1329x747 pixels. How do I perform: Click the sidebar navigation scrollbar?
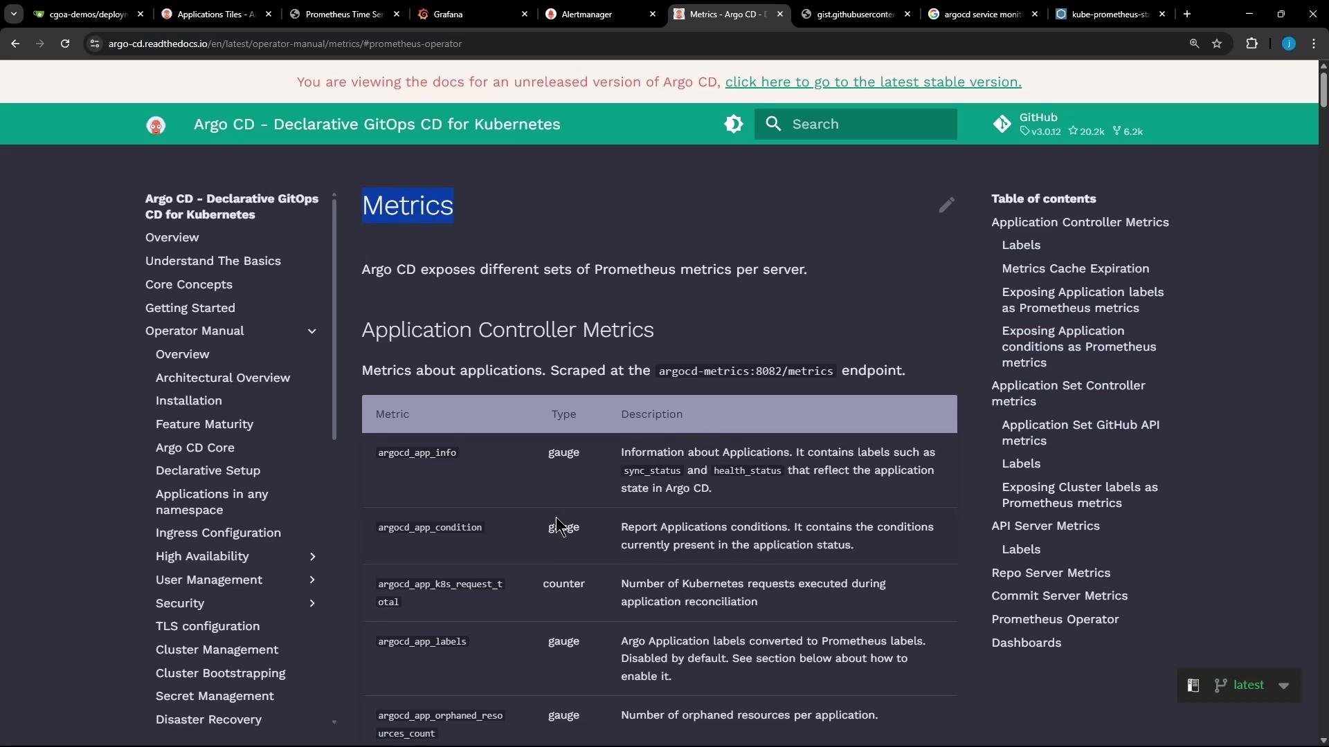click(x=334, y=320)
